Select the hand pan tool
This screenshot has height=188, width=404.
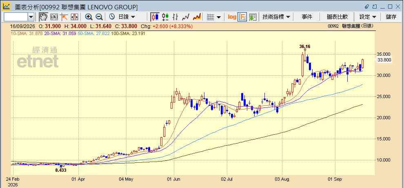[43, 17]
